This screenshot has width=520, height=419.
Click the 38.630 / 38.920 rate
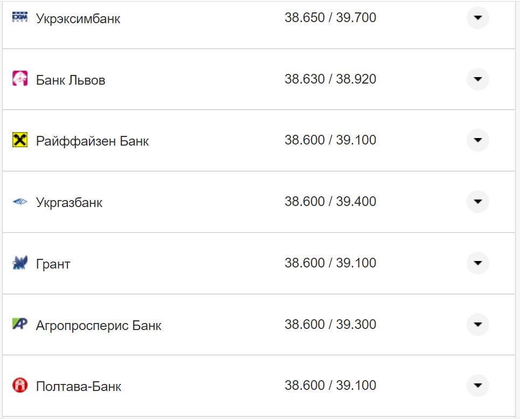[330, 79]
